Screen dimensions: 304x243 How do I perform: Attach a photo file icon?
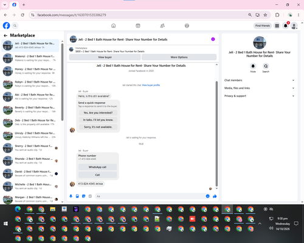(x=77, y=196)
